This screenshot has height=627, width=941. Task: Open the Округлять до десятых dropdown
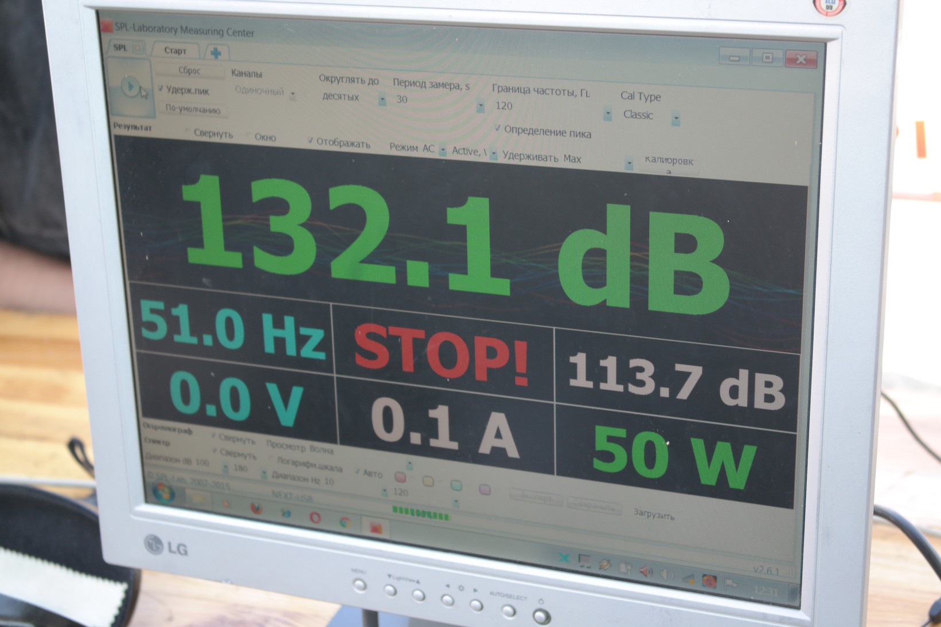click(382, 100)
